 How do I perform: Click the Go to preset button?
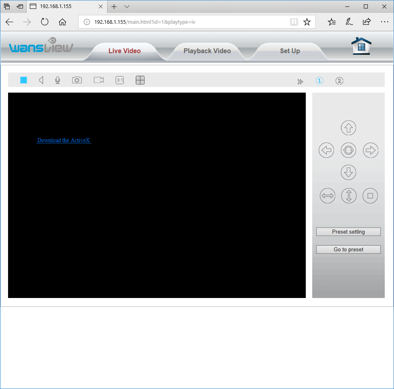click(x=348, y=249)
